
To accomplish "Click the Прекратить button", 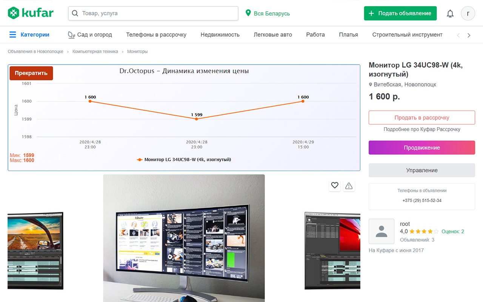I will (x=31, y=73).
